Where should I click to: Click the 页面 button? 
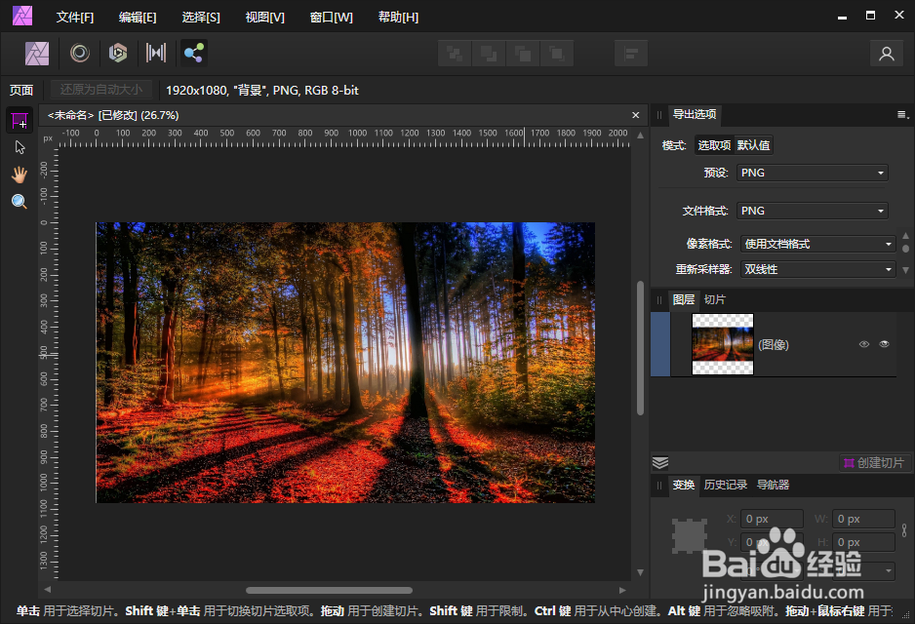pos(21,89)
